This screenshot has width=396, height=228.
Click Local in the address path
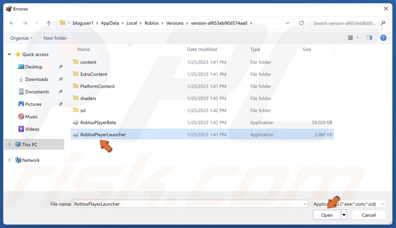pos(131,23)
